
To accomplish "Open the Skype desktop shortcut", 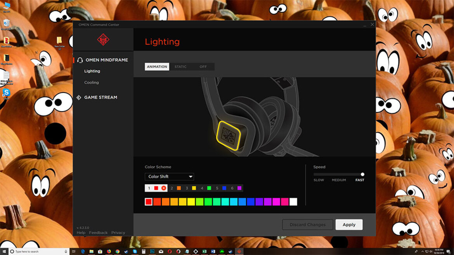I will [6, 94].
